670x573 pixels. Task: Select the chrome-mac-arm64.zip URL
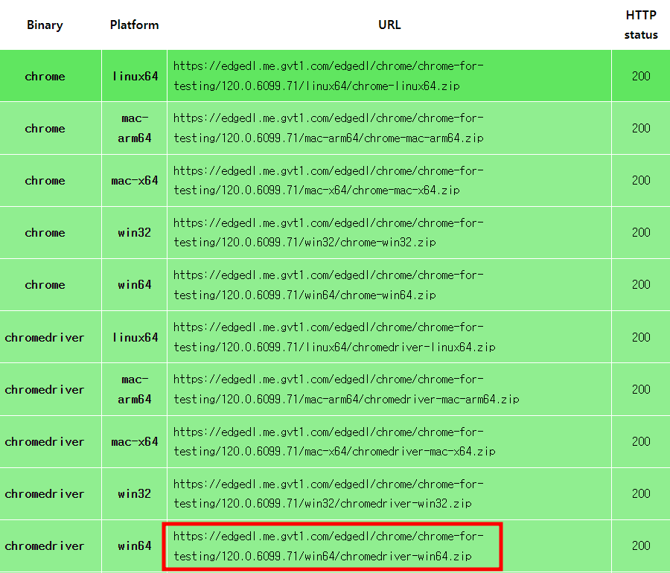(x=328, y=128)
